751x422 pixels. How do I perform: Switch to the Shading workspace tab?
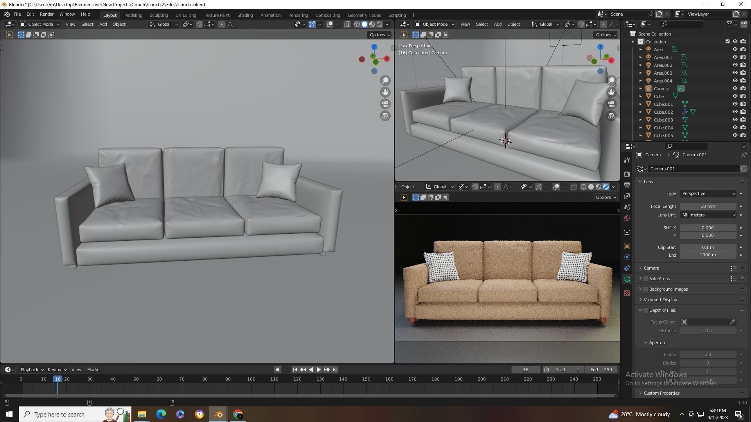pos(245,15)
